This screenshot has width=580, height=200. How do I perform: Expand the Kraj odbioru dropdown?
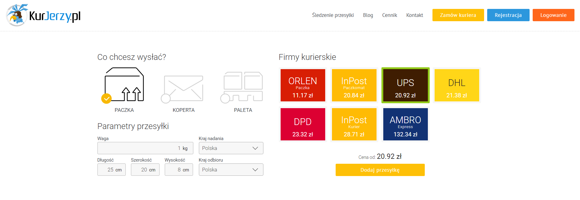[231, 170]
